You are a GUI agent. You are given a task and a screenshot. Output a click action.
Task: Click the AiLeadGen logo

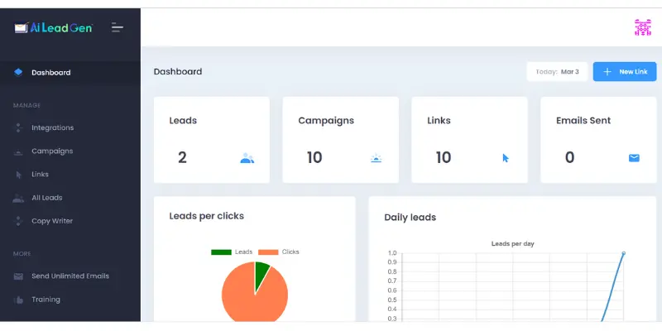click(53, 28)
